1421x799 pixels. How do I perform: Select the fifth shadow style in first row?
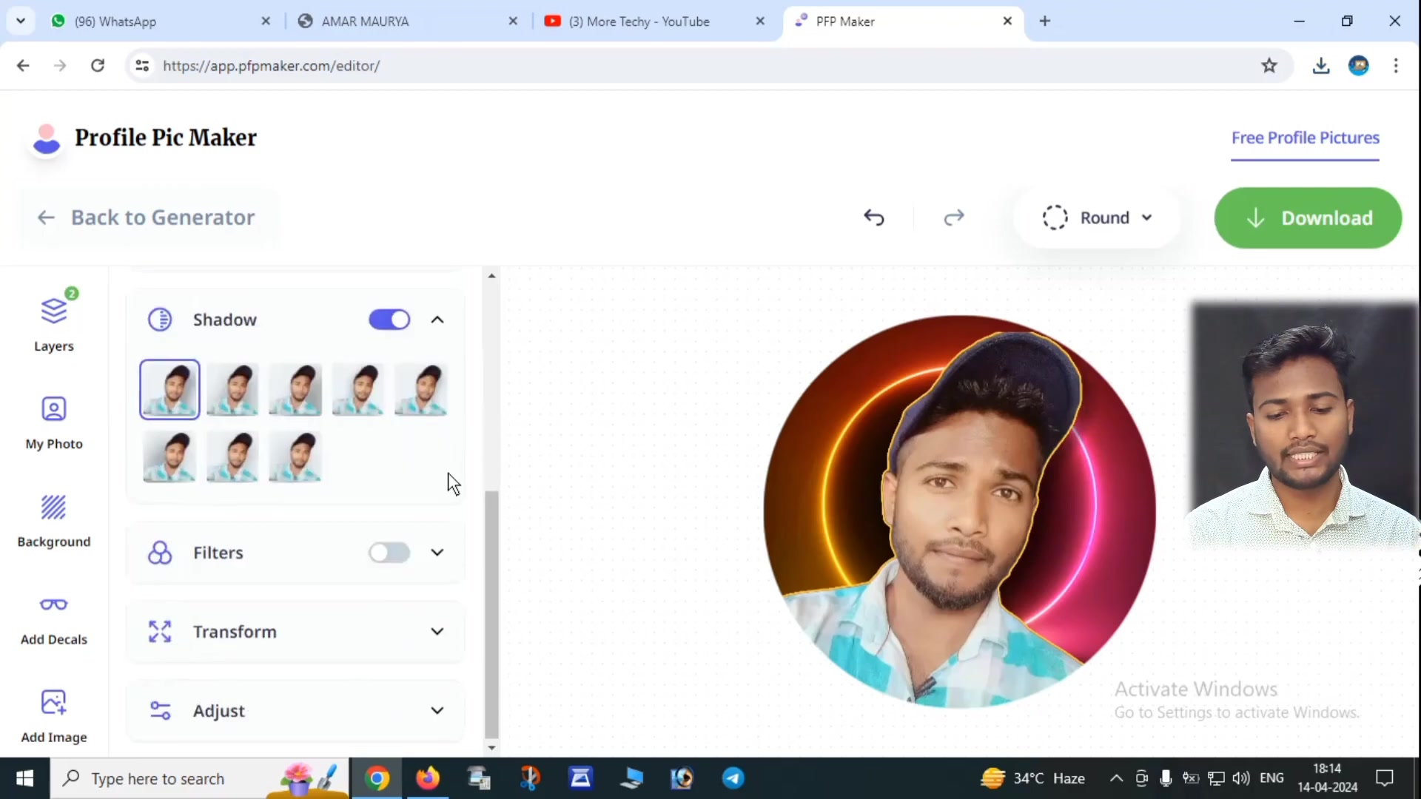(421, 389)
